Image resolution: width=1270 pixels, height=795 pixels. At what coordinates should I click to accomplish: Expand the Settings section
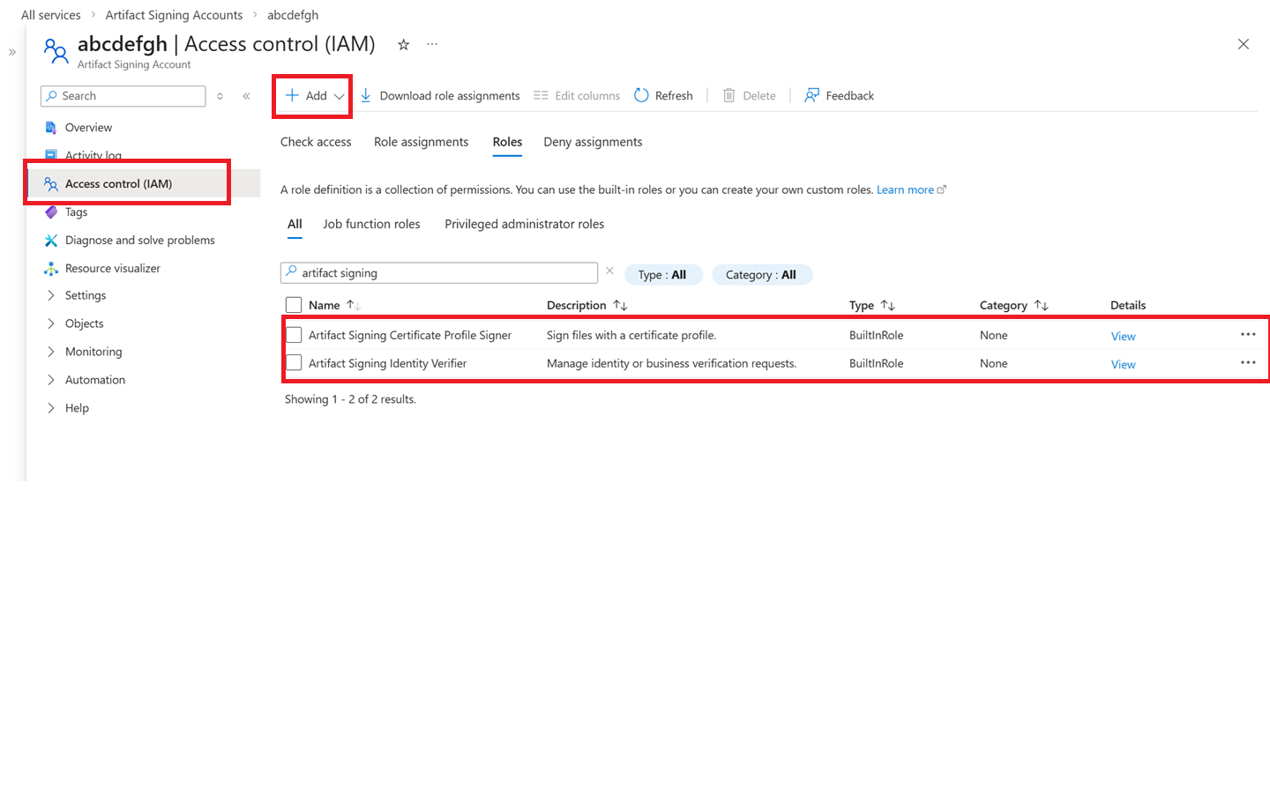click(x=87, y=295)
